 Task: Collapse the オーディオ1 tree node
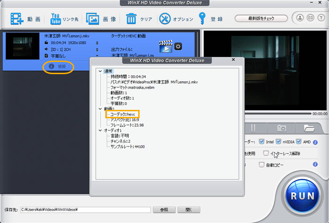pyautogui.click(x=100, y=131)
